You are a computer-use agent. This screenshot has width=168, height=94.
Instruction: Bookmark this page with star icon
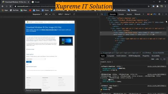coord(149,6)
